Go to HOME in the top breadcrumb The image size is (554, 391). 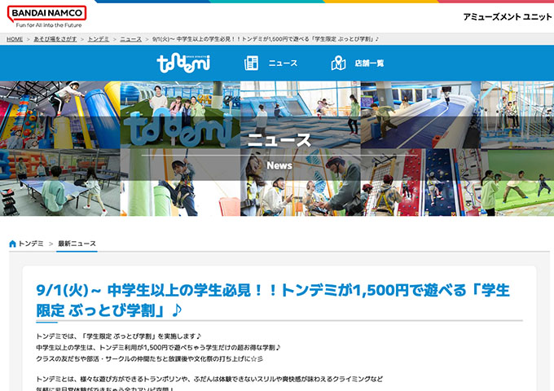(x=15, y=39)
